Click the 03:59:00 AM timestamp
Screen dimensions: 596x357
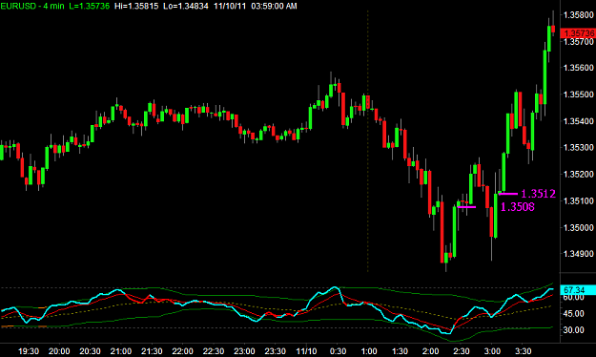(x=274, y=6)
